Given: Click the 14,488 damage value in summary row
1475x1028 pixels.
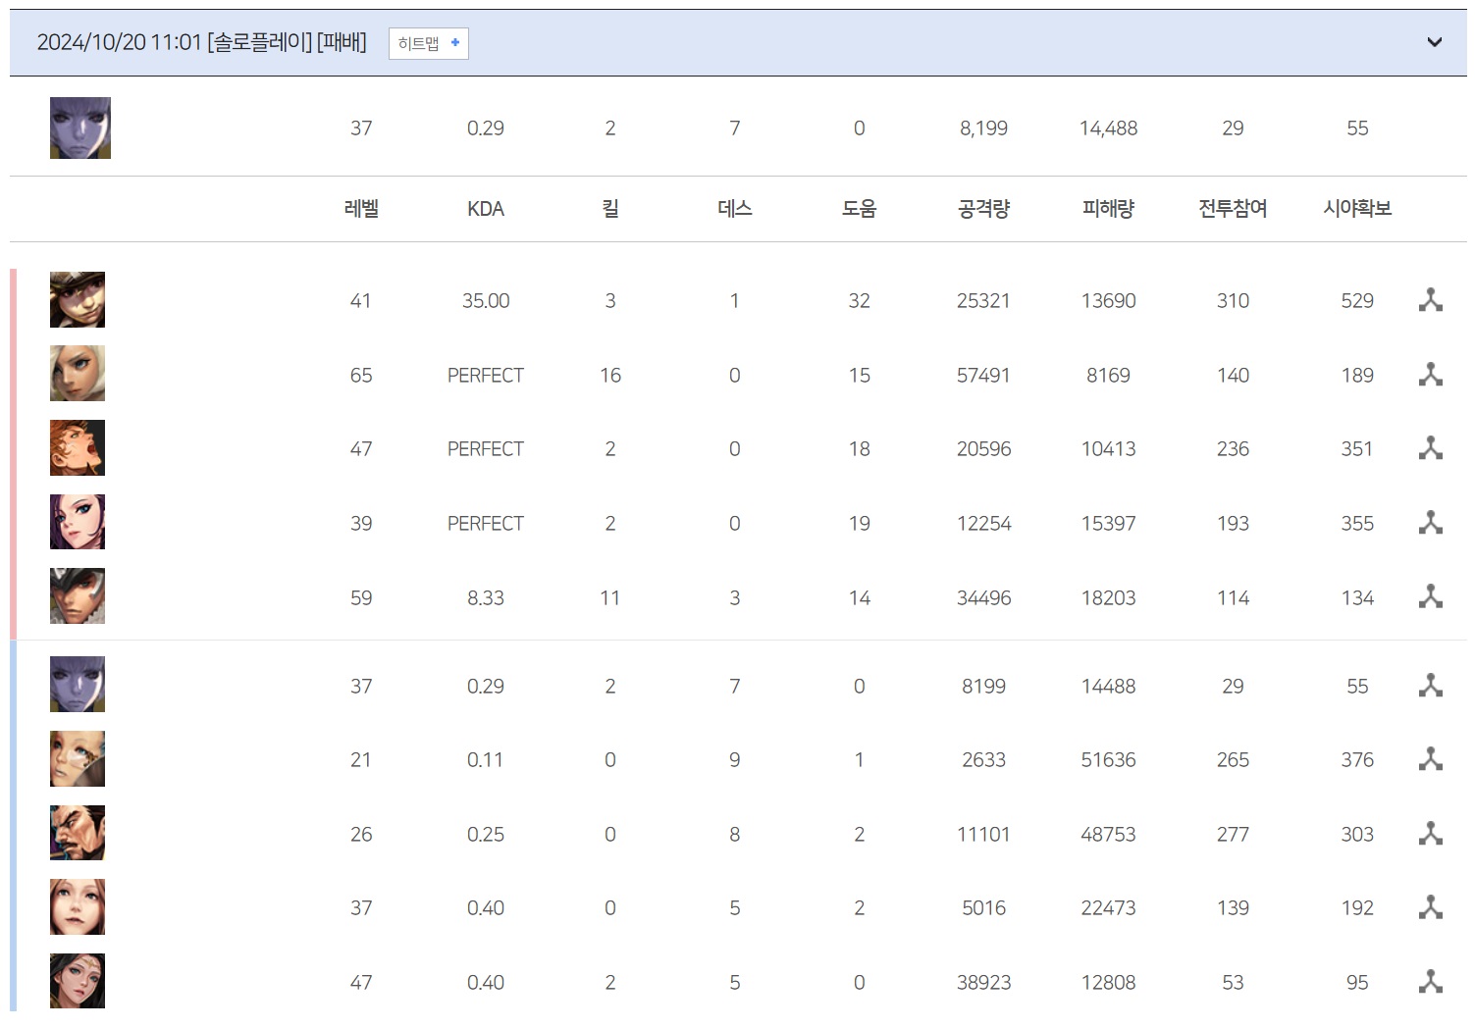Looking at the screenshot, I should [1109, 128].
